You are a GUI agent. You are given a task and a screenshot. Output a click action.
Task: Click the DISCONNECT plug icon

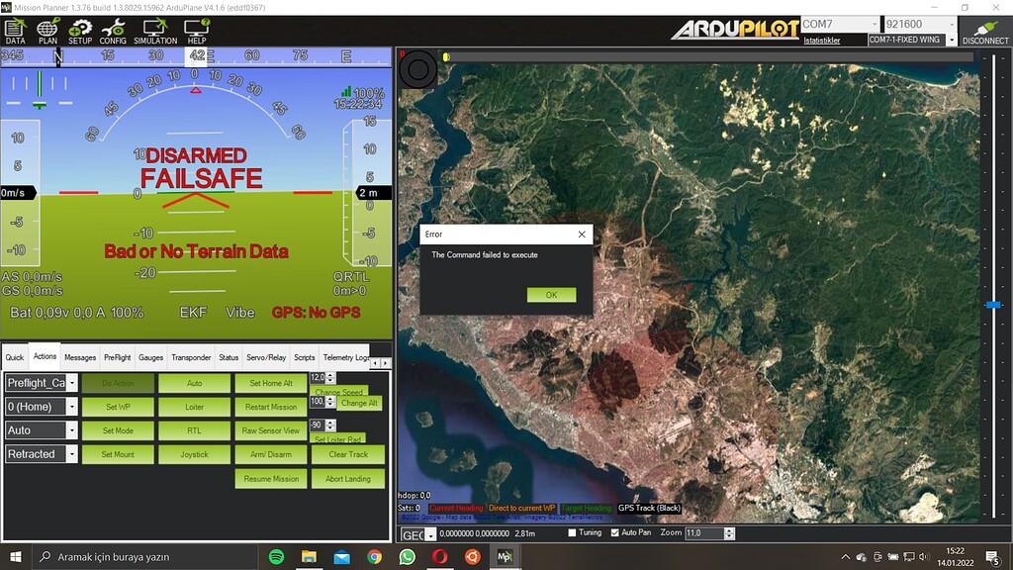[x=985, y=32]
